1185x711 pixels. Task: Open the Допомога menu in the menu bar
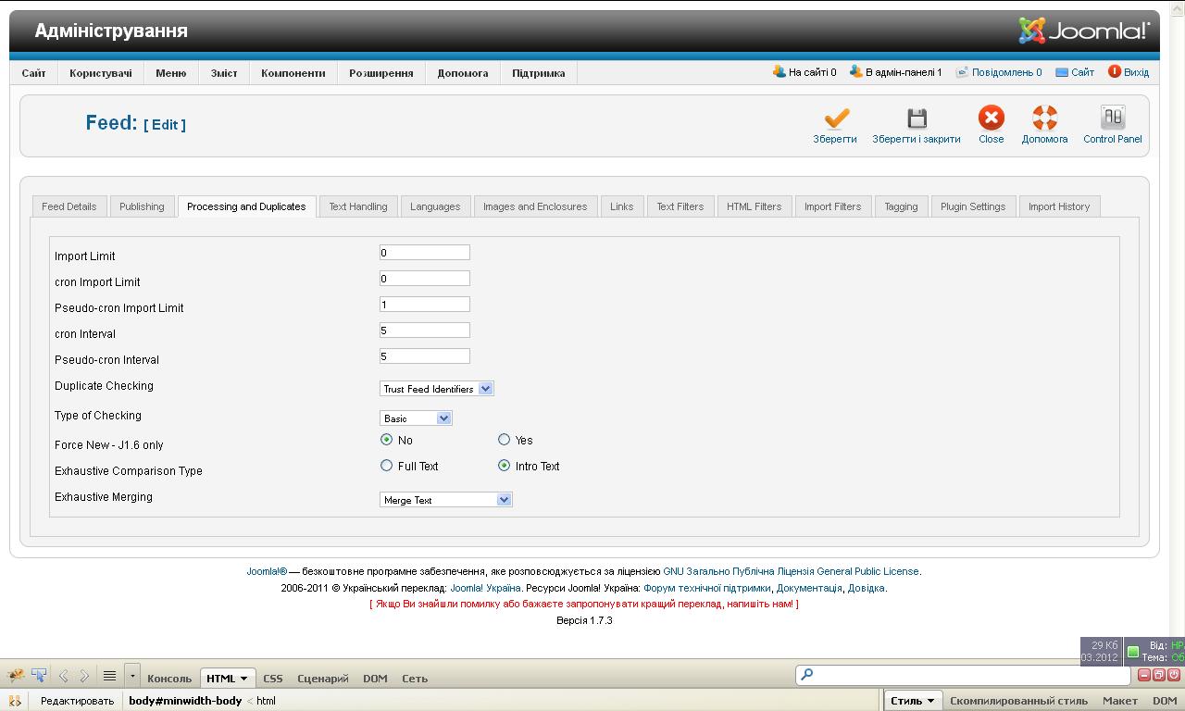pyautogui.click(x=463, y=73)
